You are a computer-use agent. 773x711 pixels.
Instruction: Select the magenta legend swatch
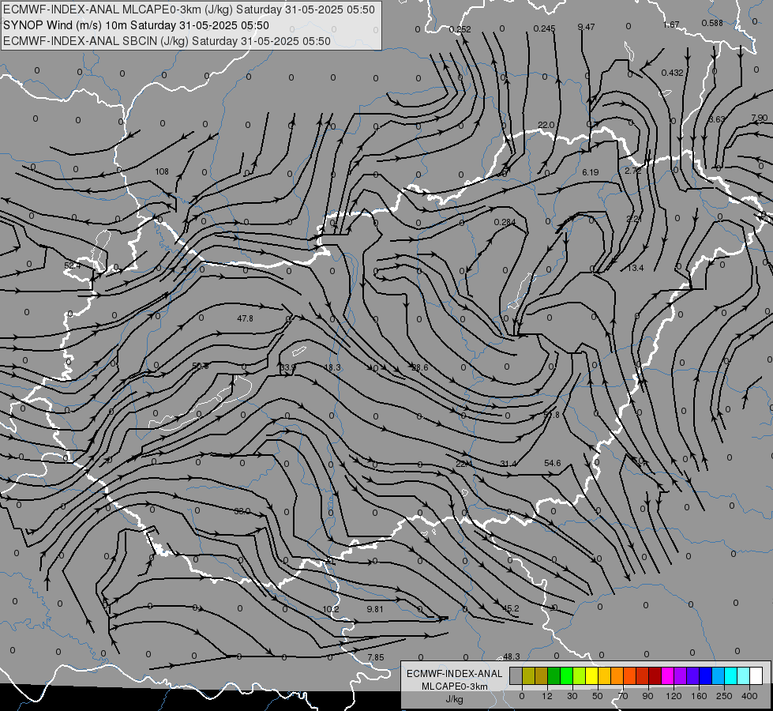coord(668,675)
